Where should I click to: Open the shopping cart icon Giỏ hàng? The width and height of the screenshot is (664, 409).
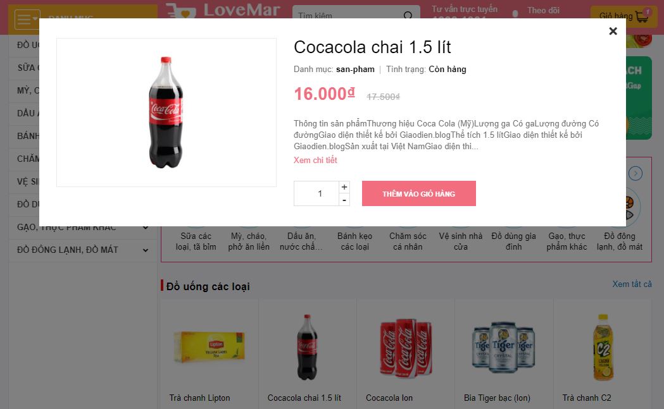[642, 16]
